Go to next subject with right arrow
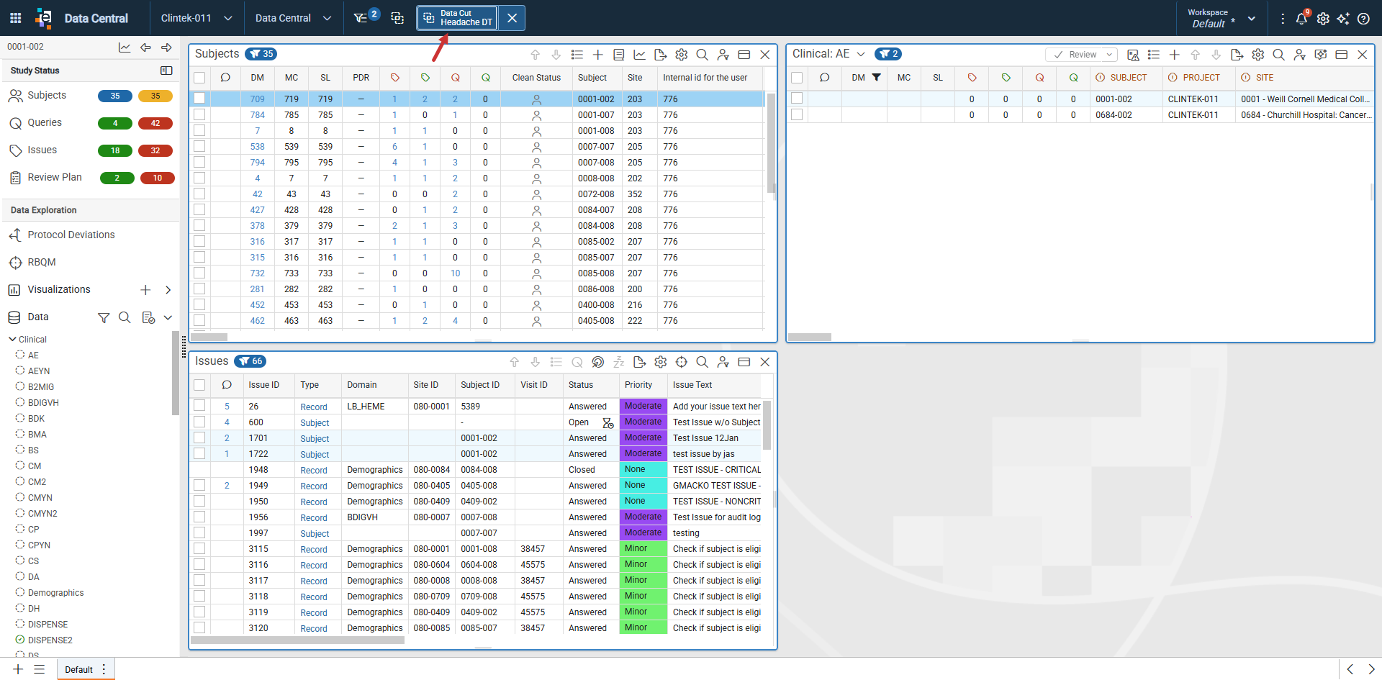 [166, 47]
